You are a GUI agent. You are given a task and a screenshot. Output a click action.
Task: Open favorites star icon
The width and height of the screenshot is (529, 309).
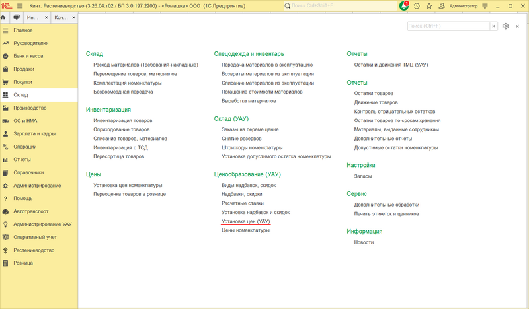(x=429, y=6)
